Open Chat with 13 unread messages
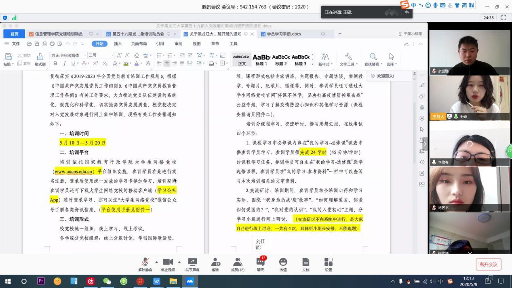Image resolution: width=512 pixels, height=288 pixels. point(260,263)
